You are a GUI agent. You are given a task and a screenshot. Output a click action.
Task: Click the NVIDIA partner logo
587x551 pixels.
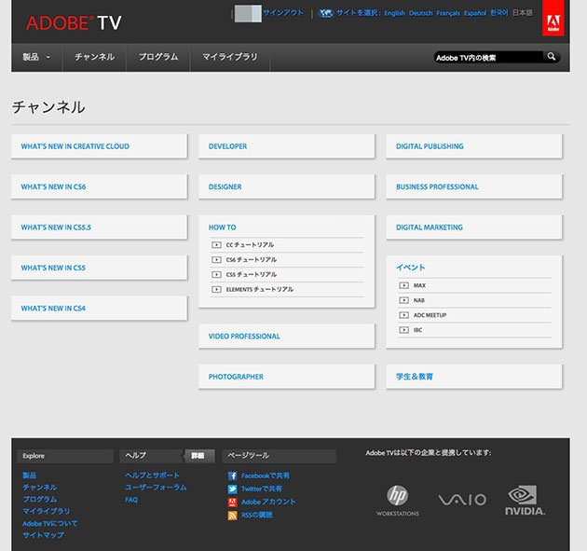coord(526,501)
